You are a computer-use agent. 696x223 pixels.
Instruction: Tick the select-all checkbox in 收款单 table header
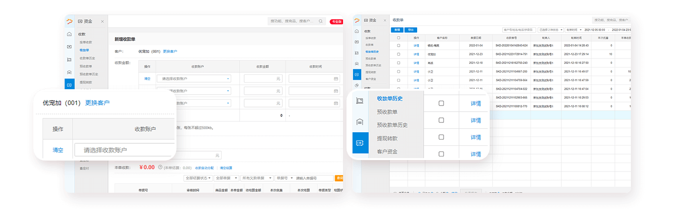(398, 38)
